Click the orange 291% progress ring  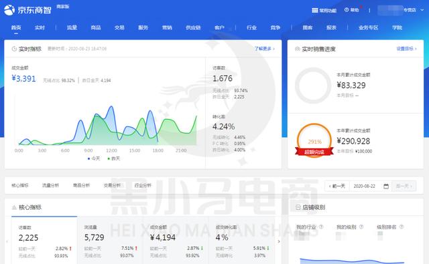pos(314,140)
